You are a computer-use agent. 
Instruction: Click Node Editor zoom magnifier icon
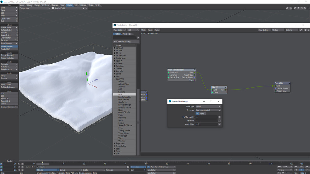[x=308, y=30]
